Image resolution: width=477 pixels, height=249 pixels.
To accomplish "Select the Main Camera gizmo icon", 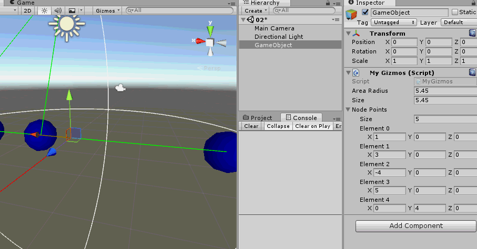I will [x=120, y=88].
